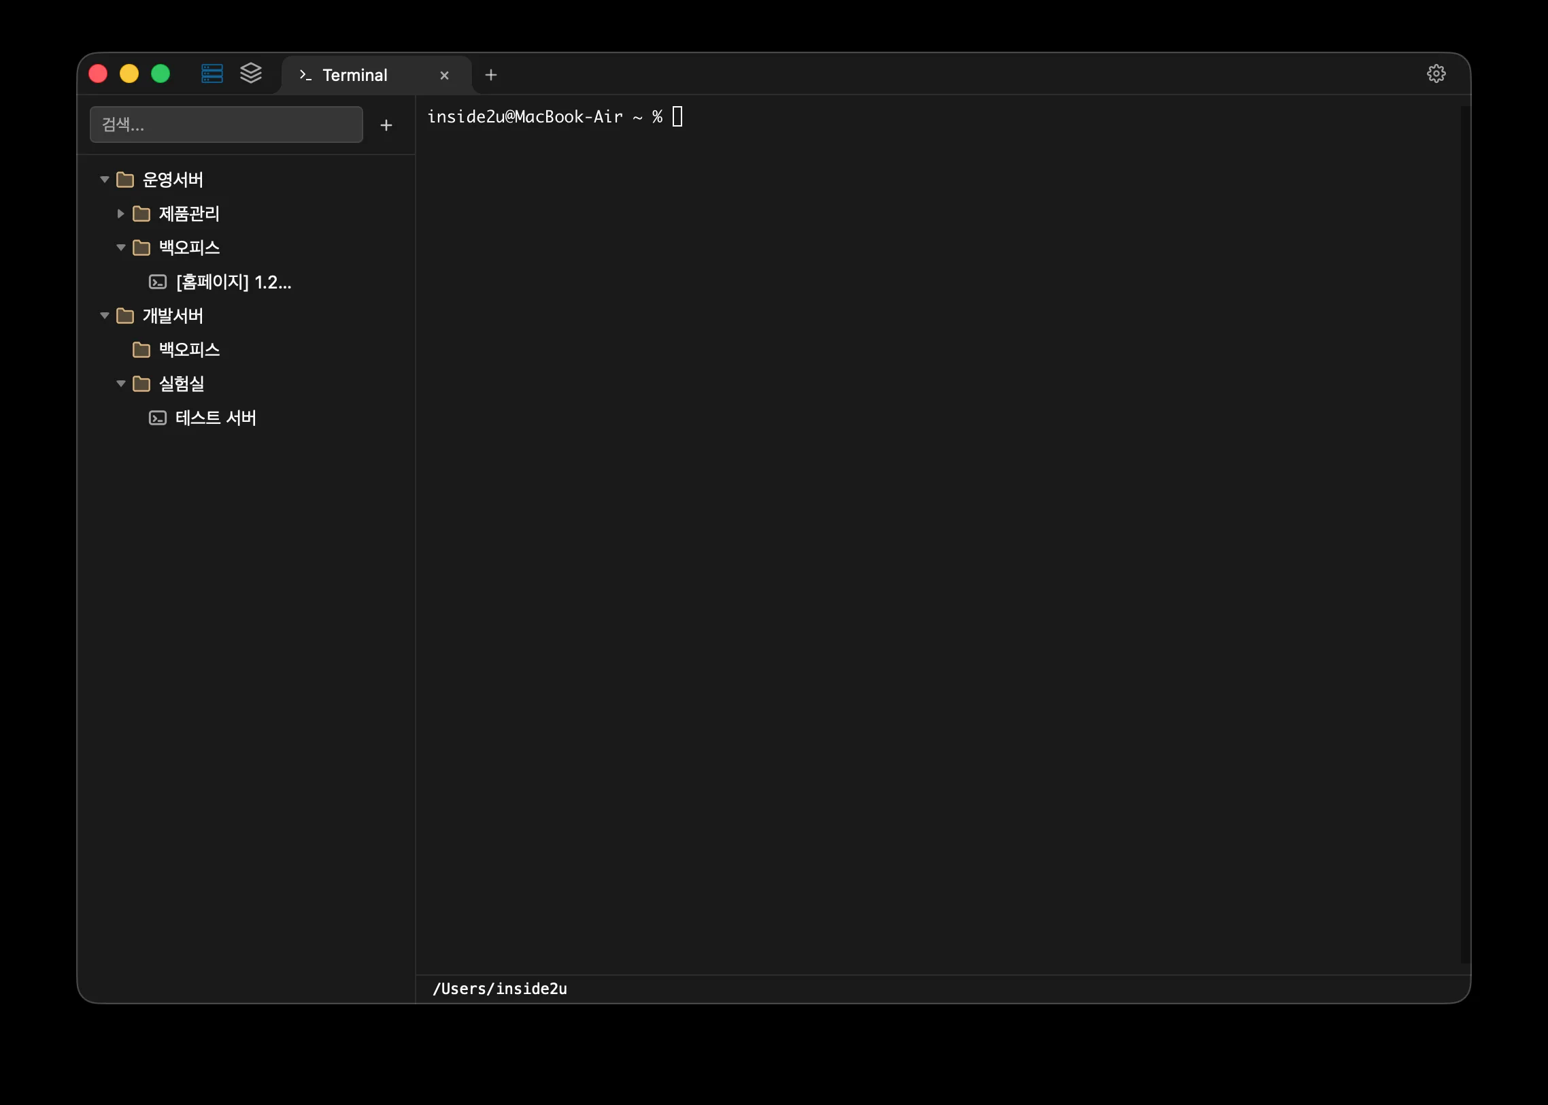Expand the 제품관리 folder arrow

pos(120,214)
